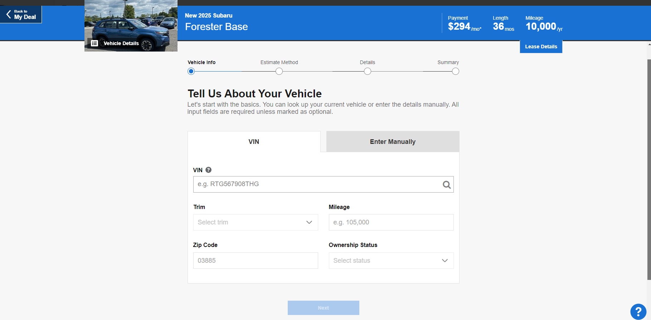Click the page vertical scrollbar
This screenshot has width=651, height=320.
(649, 169)
